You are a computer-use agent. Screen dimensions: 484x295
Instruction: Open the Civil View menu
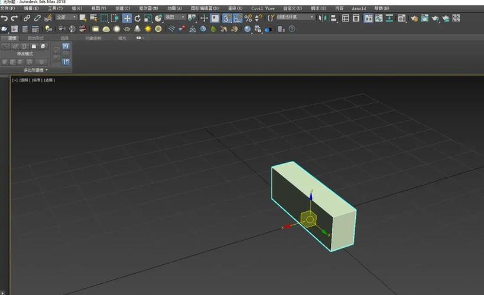tap(263, 8)
